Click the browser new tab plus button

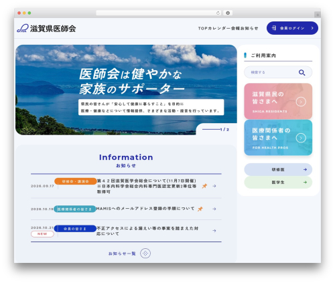[318, 15]
